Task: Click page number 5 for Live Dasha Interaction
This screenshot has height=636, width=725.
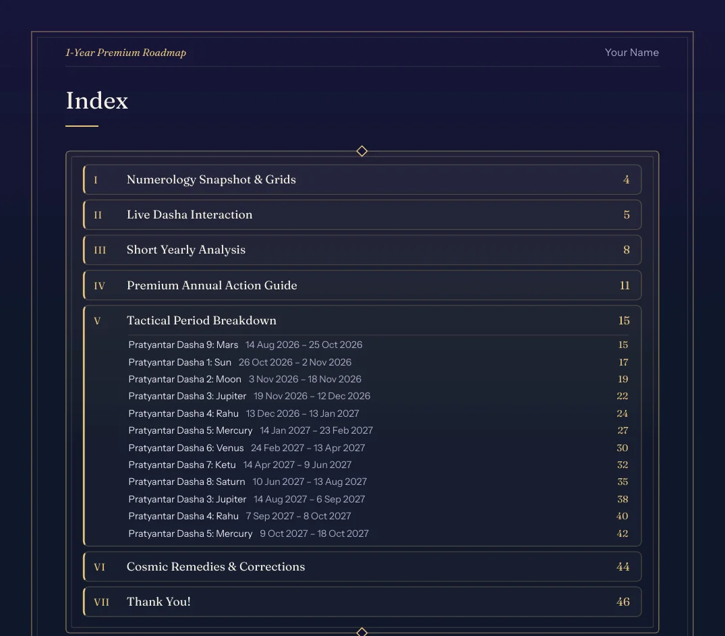Action: (x=627, y=214)
